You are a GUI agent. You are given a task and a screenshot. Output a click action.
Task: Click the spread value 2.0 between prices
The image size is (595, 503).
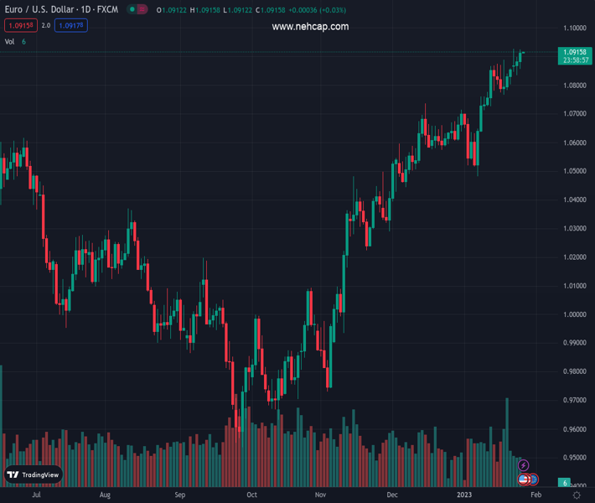click(45, 26)
